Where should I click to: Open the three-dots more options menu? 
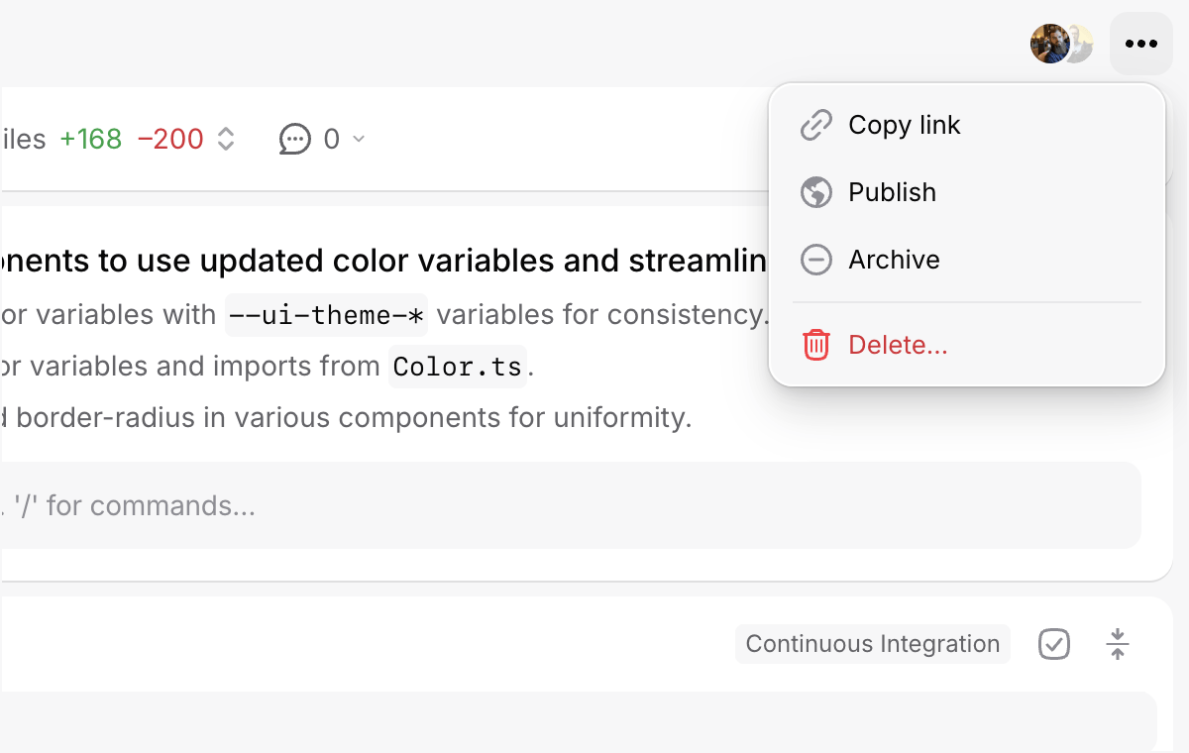coord(1140,44)
